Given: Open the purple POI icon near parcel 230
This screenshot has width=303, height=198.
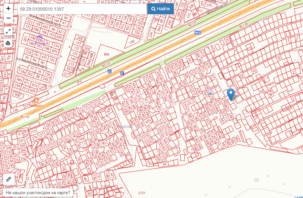Looking at the screenshot, I should pyautogui.click(x=40, y=38).
